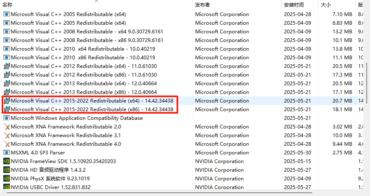Click XNA Framework Redistributable 2.0 icon
The width and height of the screenshot is (370, 196).
point(7,127)
